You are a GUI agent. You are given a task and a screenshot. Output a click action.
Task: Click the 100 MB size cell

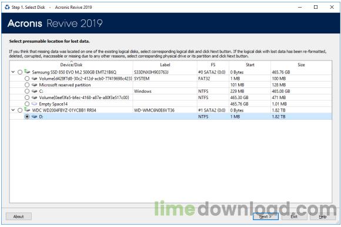[279, 79]
